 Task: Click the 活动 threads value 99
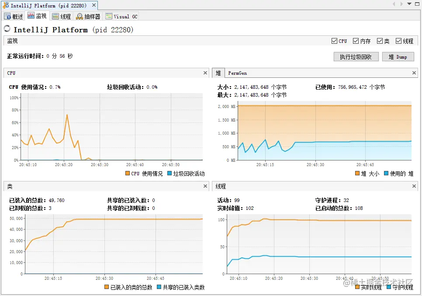[237, 200]
